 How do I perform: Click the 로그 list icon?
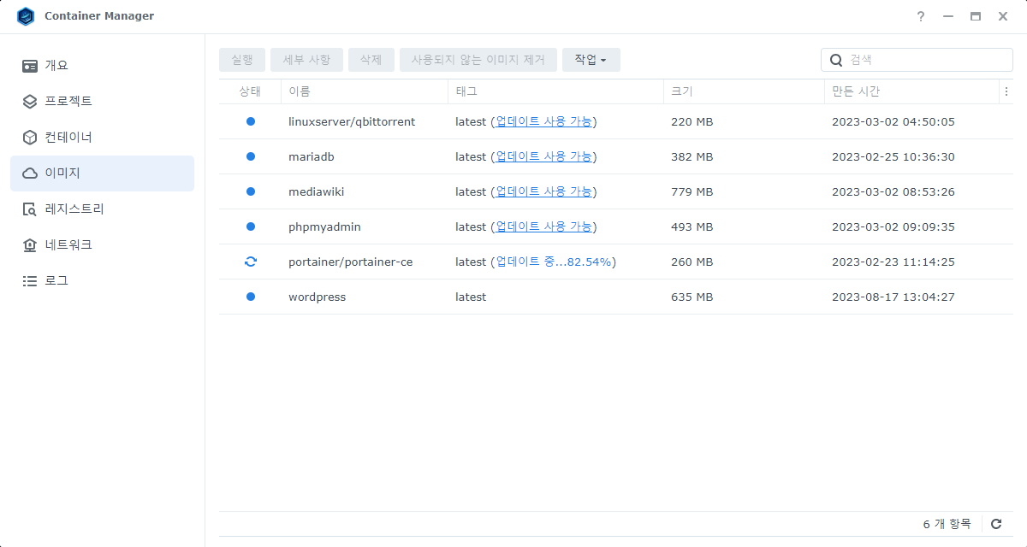pyautogui.click(x=30, y=281)
